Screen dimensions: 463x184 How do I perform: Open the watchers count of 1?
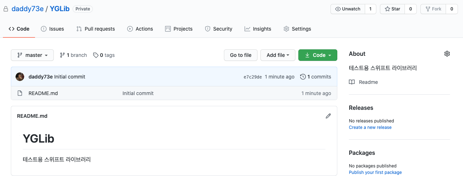click(x=370, y=9)
